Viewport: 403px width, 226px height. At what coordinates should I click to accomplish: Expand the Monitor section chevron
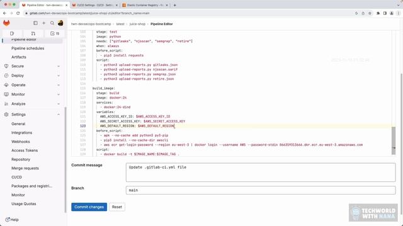pyautogui.click(x=59, y=95)
